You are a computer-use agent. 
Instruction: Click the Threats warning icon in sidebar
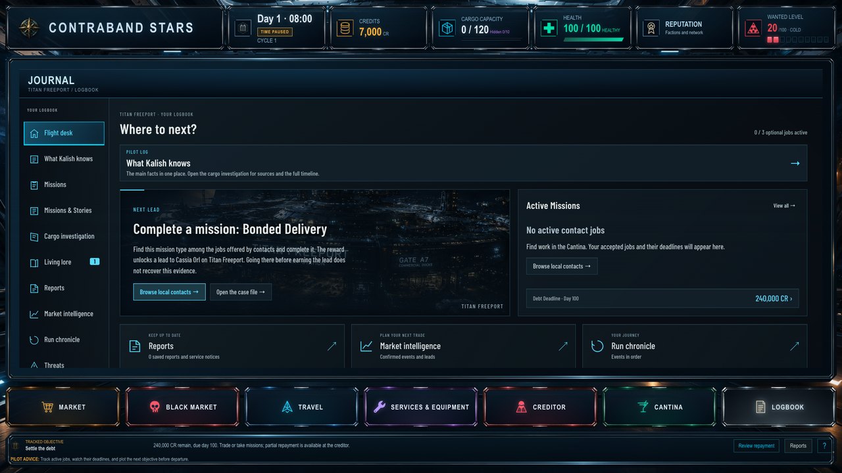click(34, 365)
